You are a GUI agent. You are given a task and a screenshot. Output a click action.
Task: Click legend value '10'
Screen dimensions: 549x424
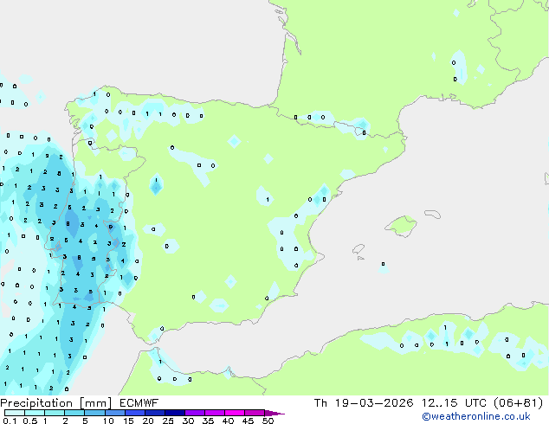pos(108,421)
